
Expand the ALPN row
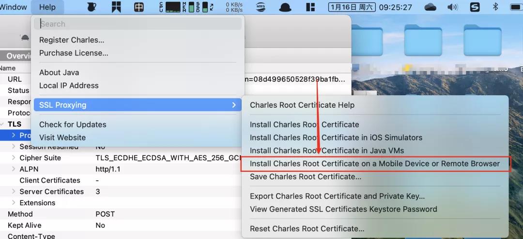click(14, 169)
